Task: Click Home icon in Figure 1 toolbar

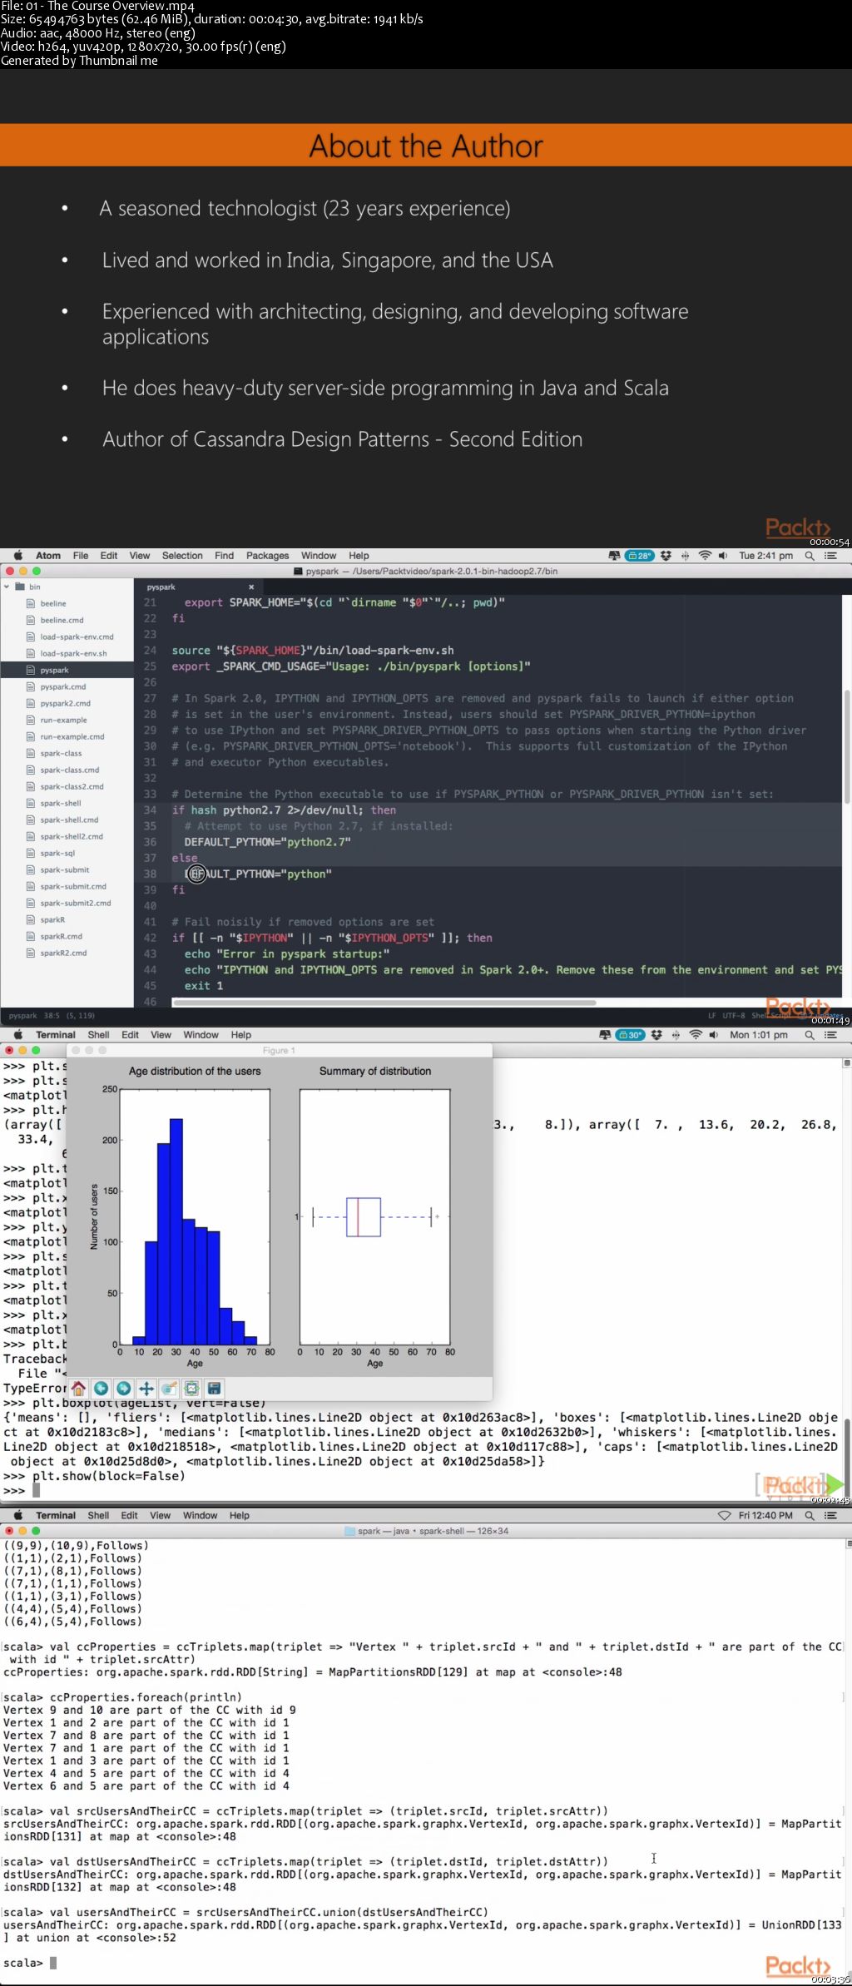Action: [78, 1388]
